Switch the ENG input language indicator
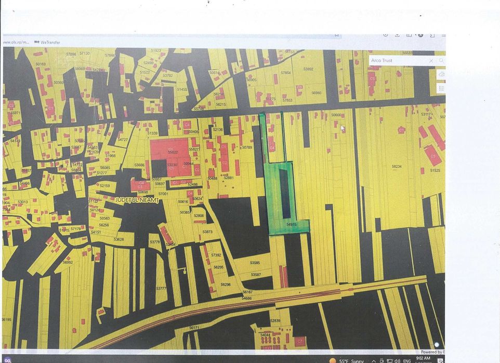The width and height of the screenshot is (500, 363). pos(407,361)
